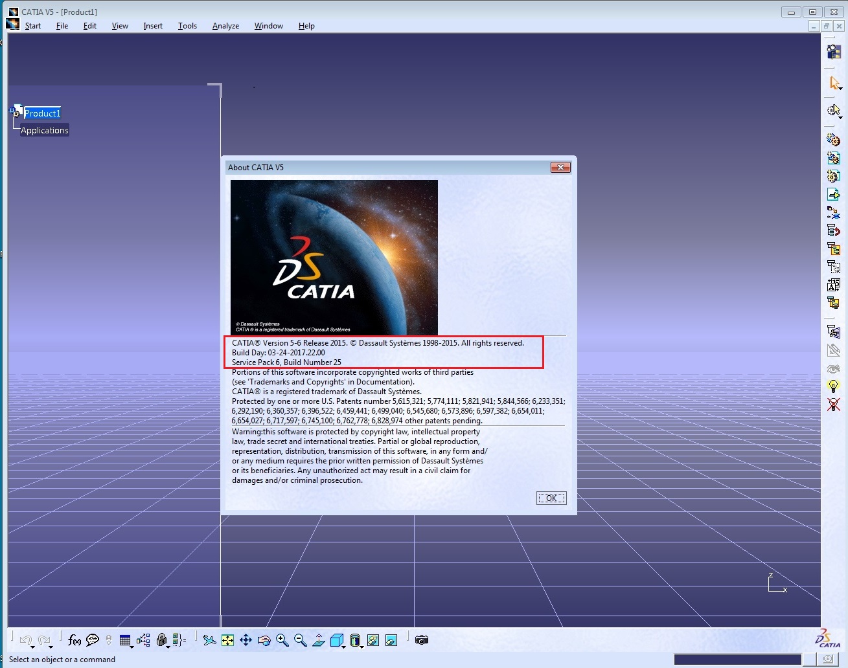Click the Lock padlock icon
The width and height of the screenshot is (848, 668).
pos(162,640)
